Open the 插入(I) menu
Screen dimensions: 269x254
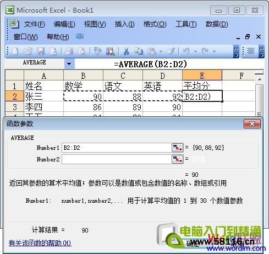pyautogui.click(x=124, y=24)
